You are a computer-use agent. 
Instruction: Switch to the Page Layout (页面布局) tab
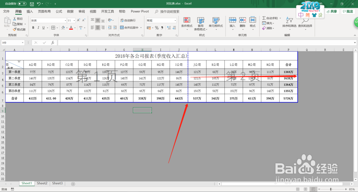pos(44,11)
